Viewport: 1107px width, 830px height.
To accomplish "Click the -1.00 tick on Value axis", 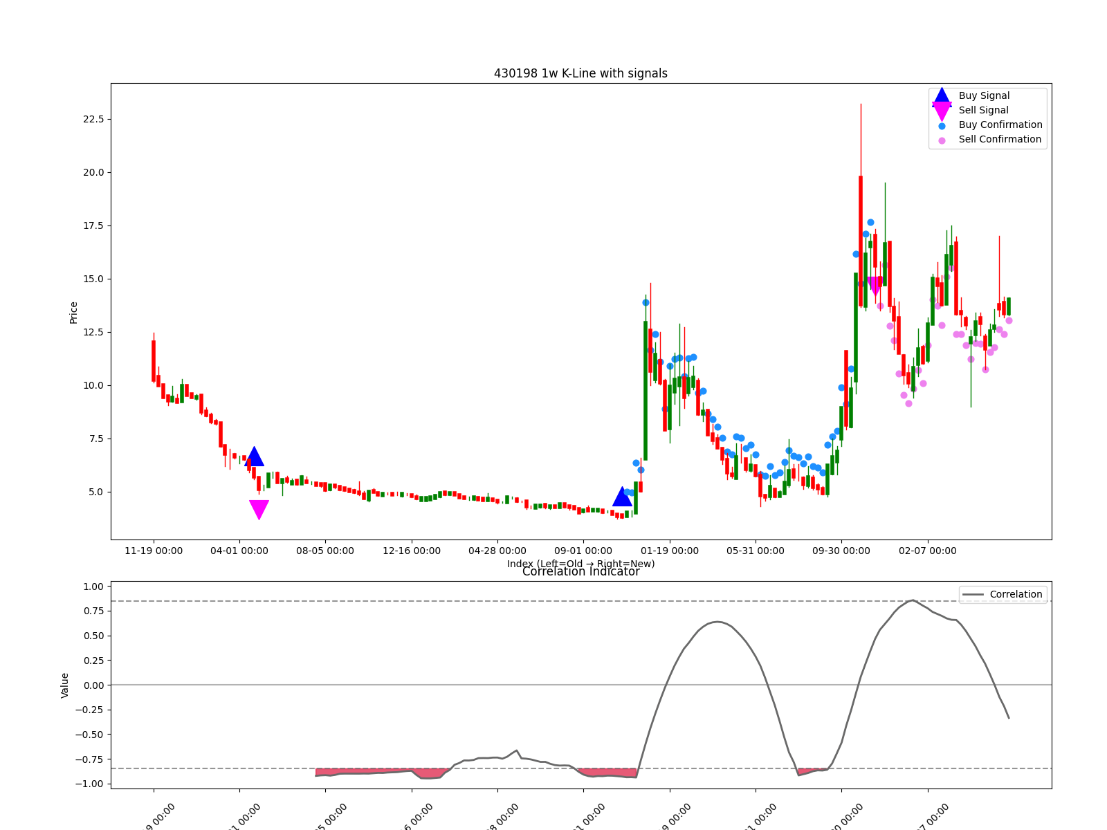I will point(90,784).
